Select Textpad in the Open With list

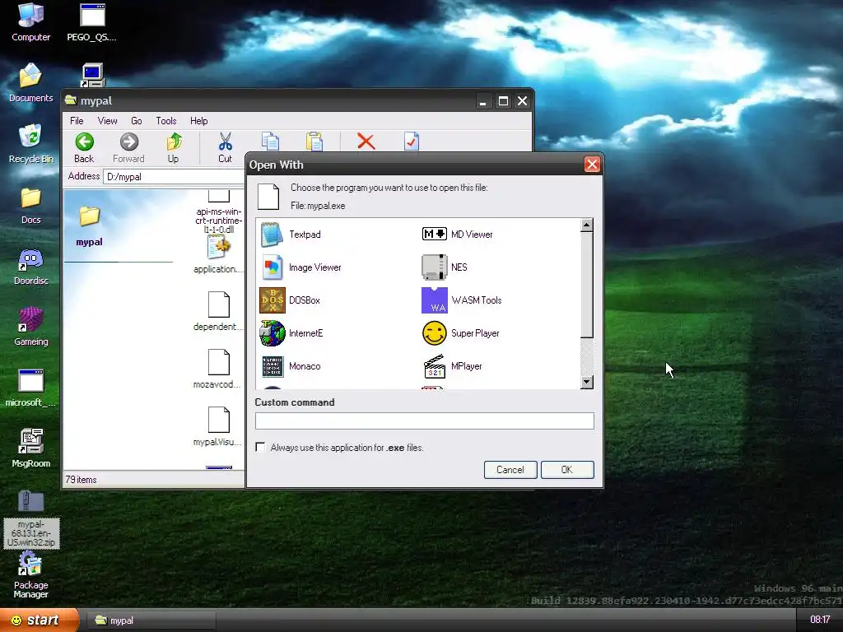[x=291, y=235]
